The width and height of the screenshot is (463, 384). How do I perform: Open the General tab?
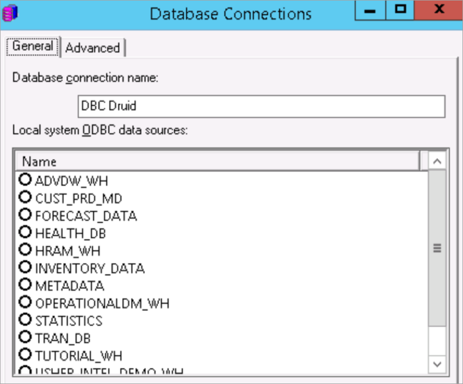coord(33,46)
